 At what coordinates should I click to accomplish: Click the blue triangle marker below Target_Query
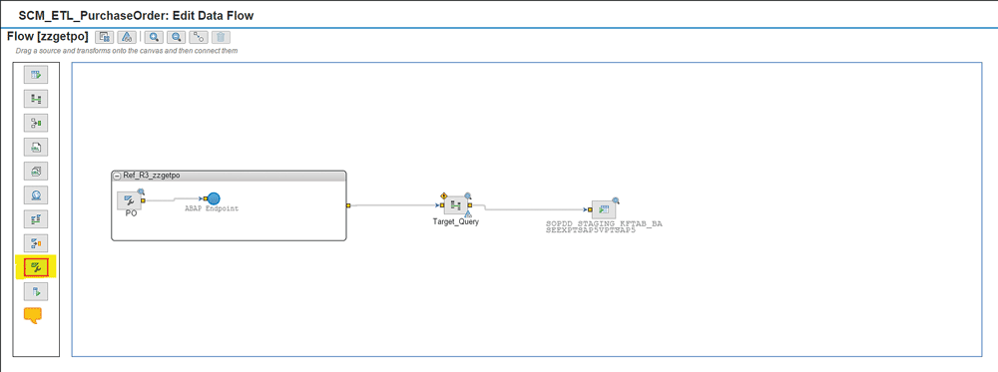point(467,214)
